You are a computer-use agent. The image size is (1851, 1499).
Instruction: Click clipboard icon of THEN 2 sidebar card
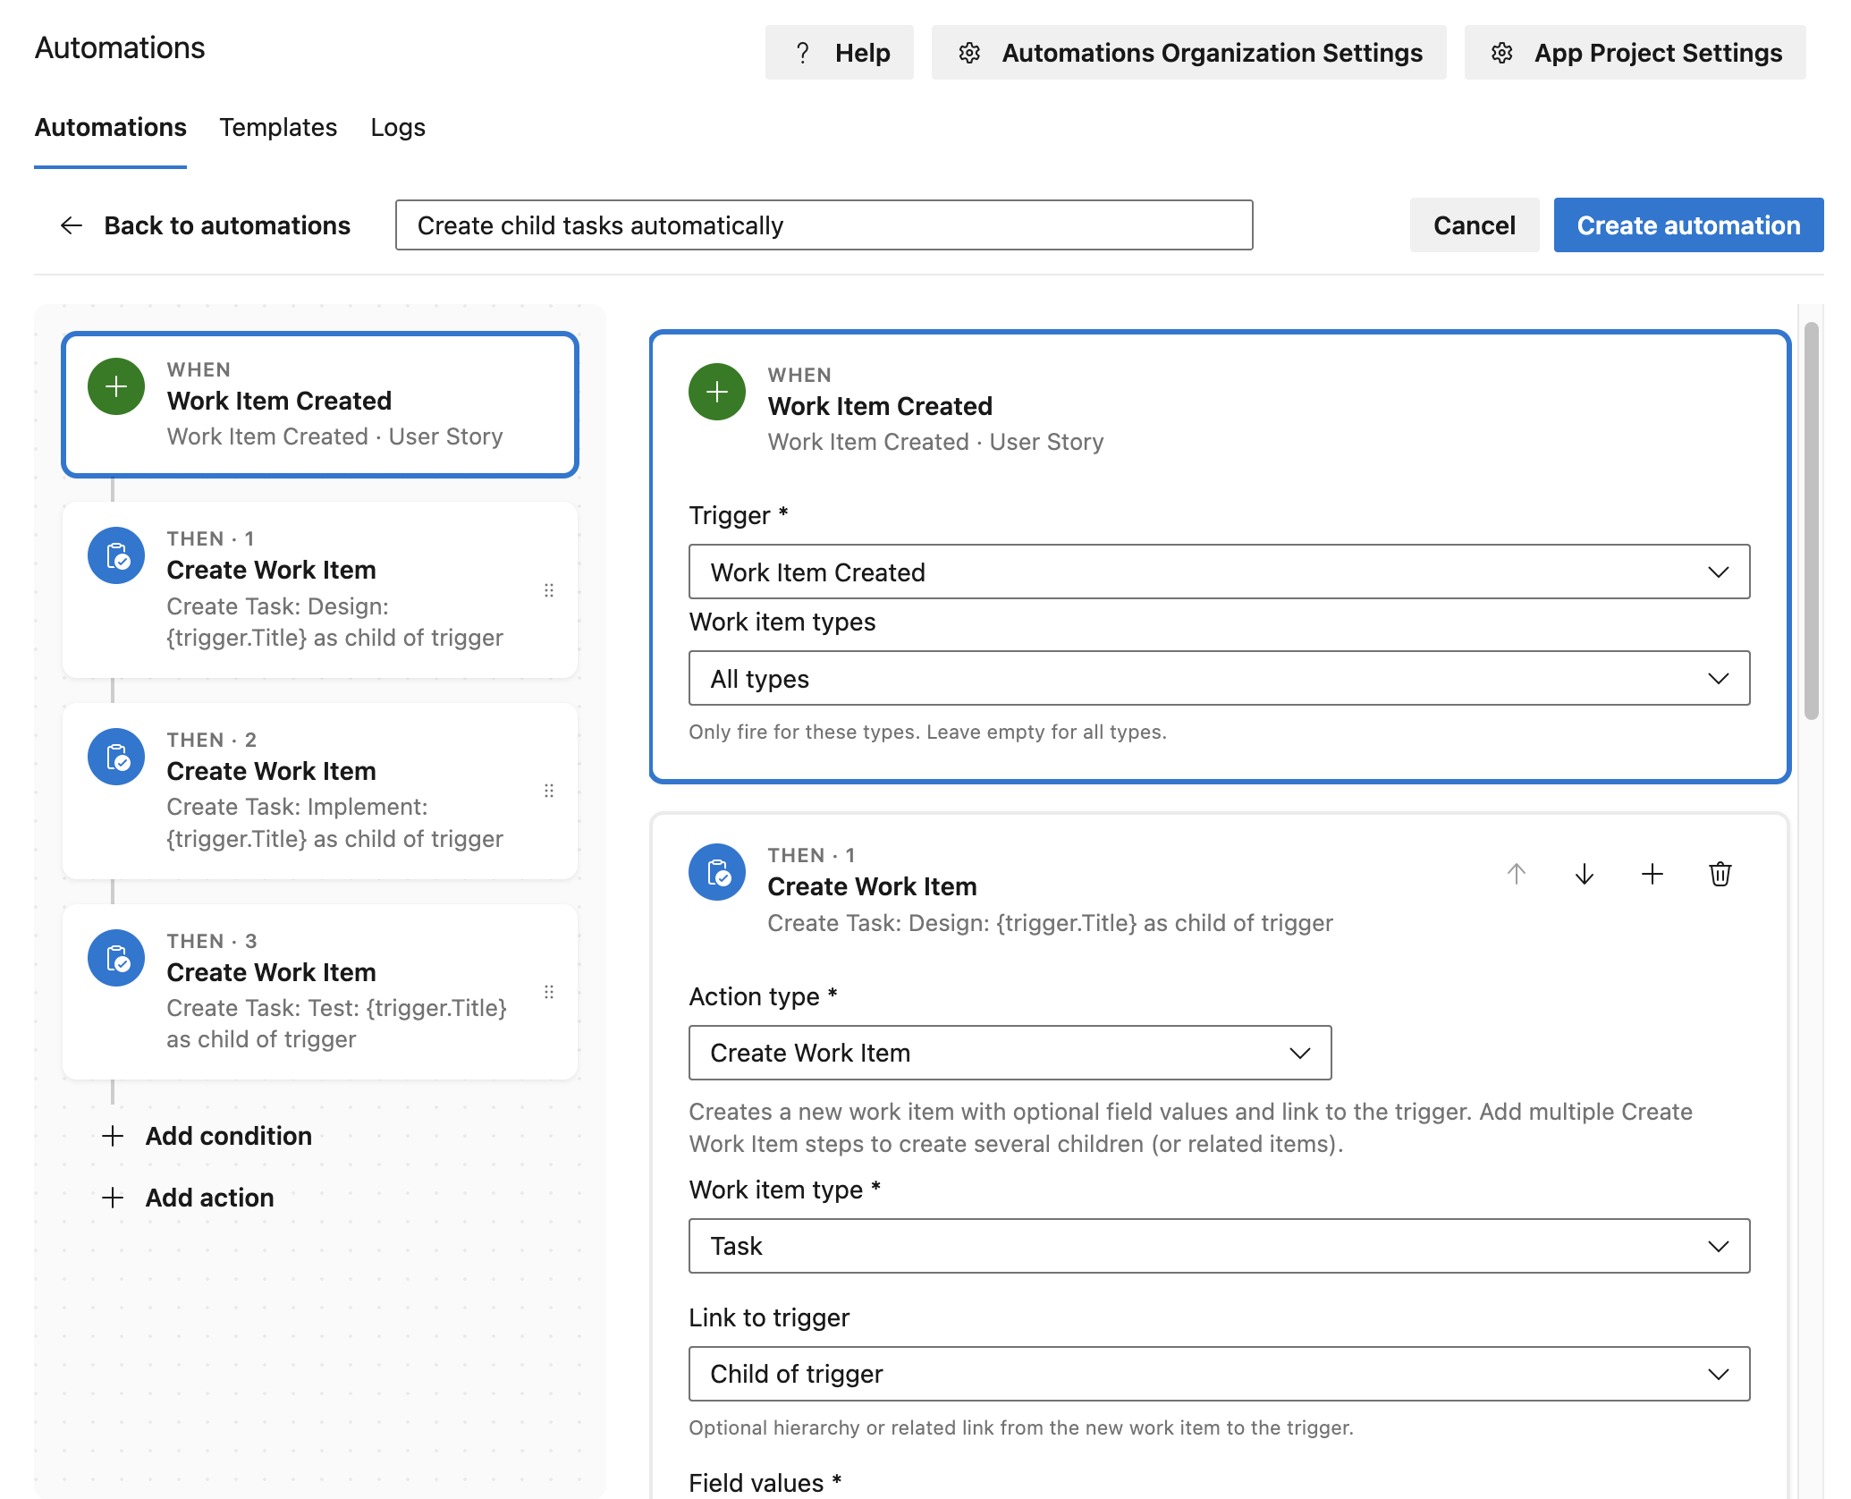click(116, 757)
